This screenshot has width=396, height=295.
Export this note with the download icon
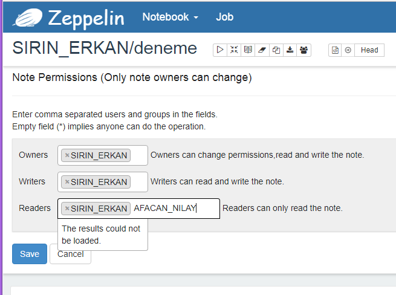click(290, 50)
